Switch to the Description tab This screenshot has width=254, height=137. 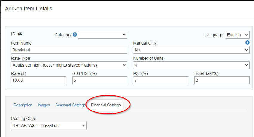point(23,105)
